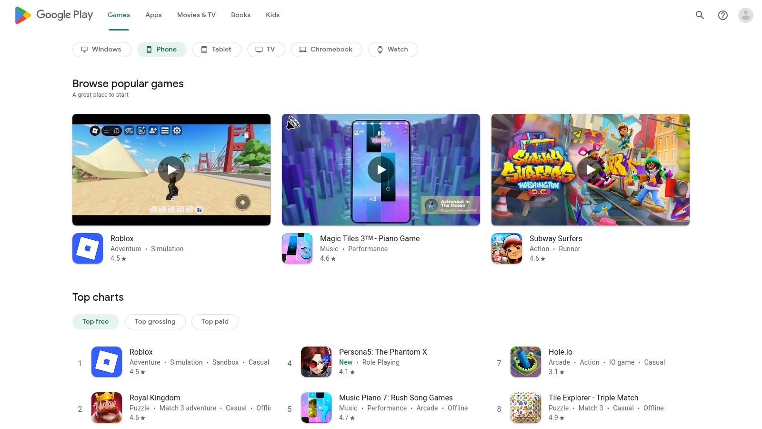Viewport: 762px width, 429px height.
Task: Switch to the Games tab
Action: pyautogui.click(x=119, y=15)
